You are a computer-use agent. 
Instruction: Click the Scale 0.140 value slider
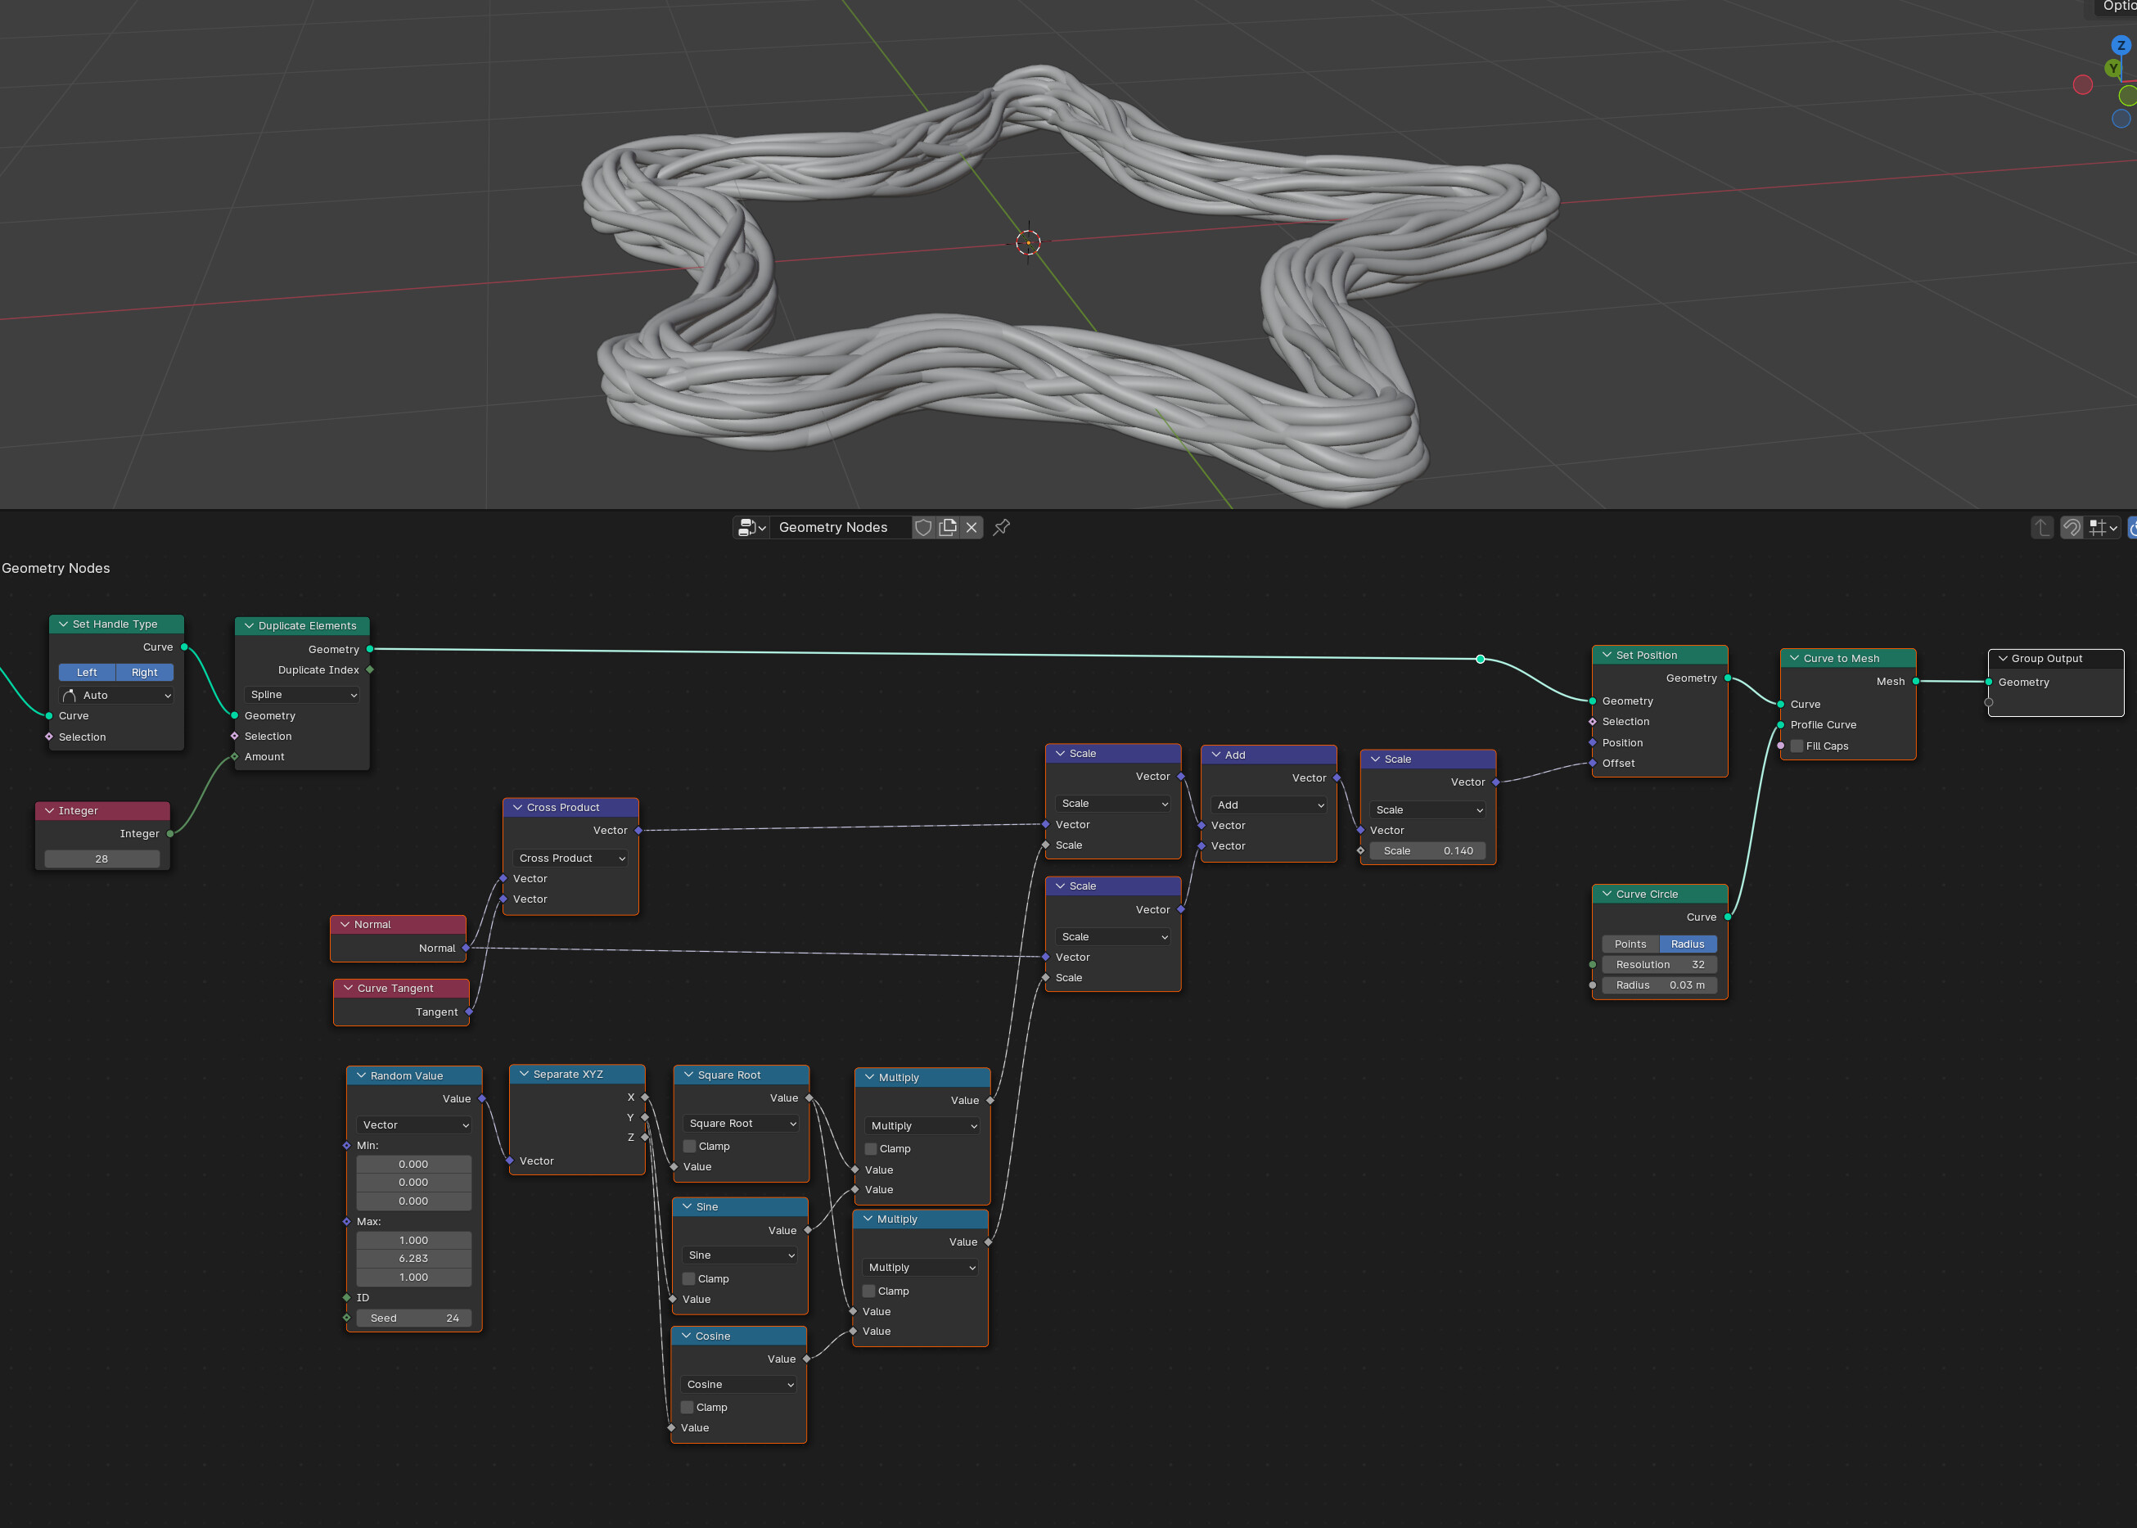point(1428,850)
